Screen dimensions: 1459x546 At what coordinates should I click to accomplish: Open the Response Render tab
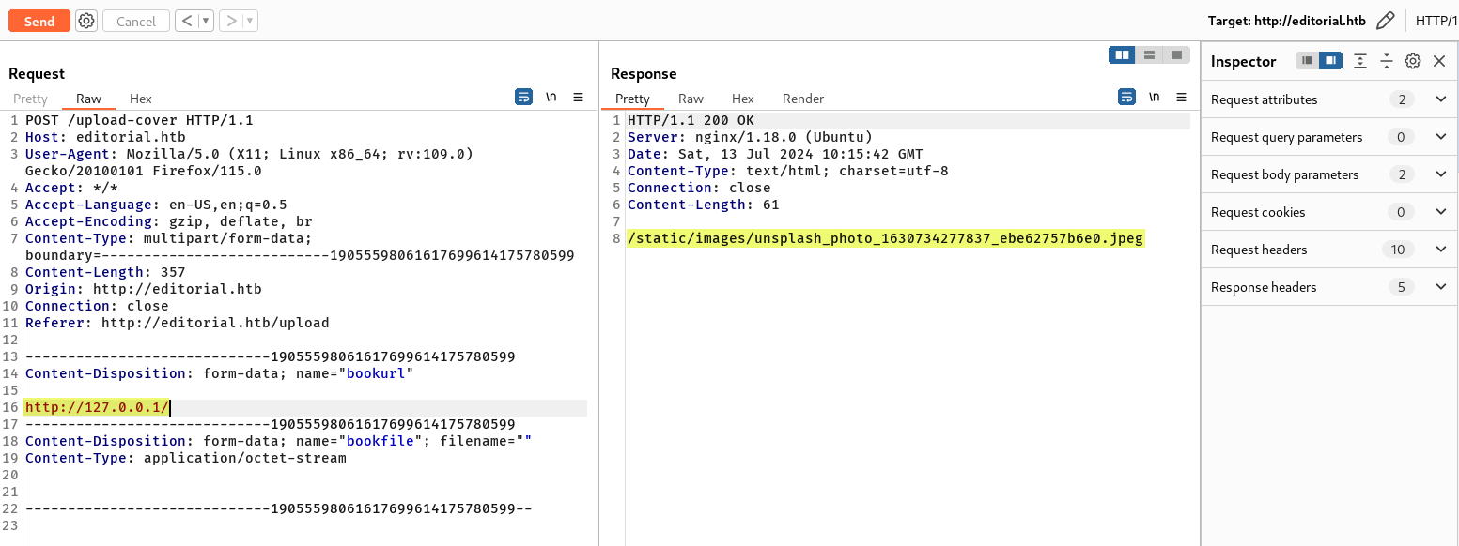point(802,99)
